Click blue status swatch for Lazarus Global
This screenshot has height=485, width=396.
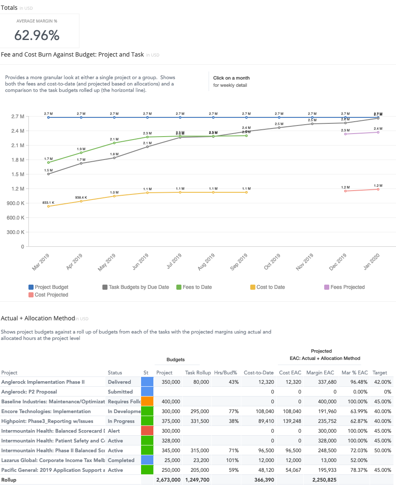click(x=147, y=460)
